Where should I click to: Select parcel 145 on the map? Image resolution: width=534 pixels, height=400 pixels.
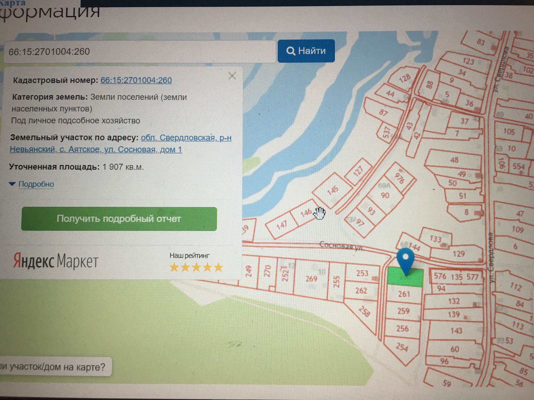pos(333,191)
